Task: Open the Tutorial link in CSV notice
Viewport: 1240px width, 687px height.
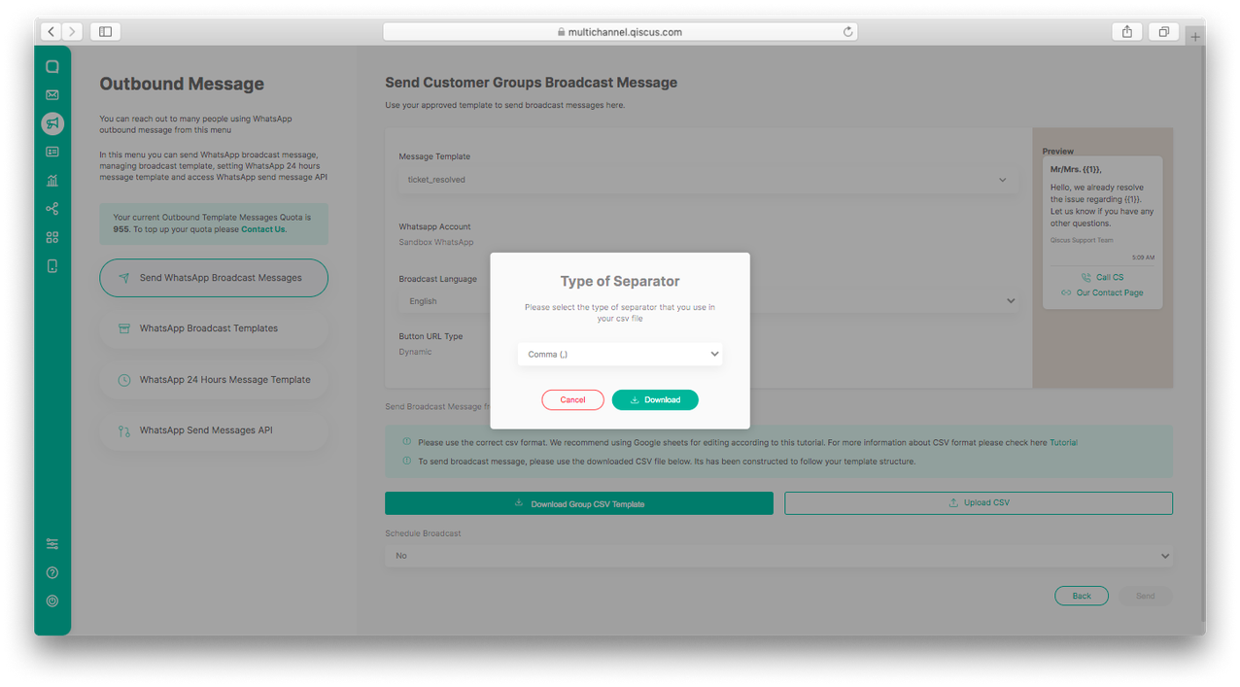Action: [1063, 442]
